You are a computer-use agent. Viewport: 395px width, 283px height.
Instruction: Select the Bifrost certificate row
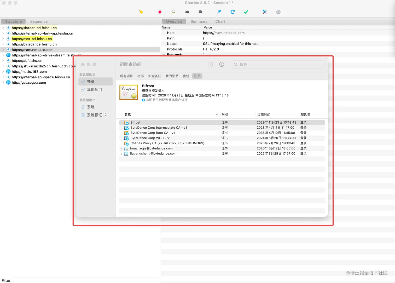tap(222, 122)
